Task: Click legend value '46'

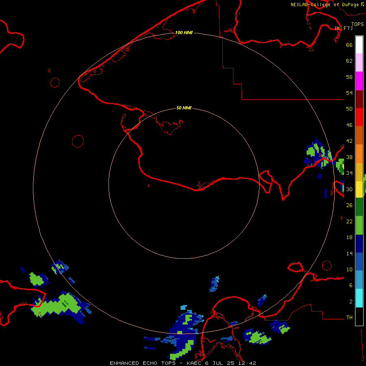Action: (349, 125)
